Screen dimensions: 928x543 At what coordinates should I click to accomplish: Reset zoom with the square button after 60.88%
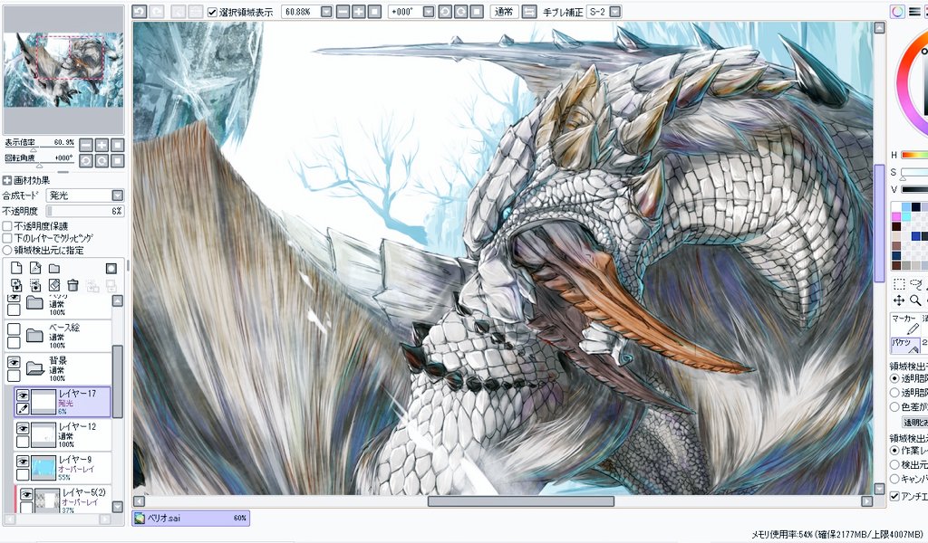tap(374, 11)
